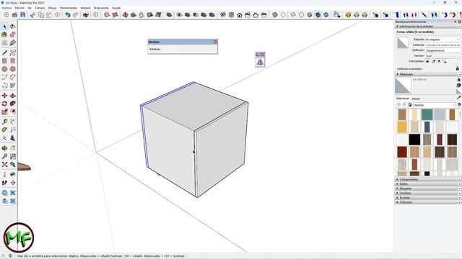
Task: Close the Medidas floating window
Action: [215, 42]
